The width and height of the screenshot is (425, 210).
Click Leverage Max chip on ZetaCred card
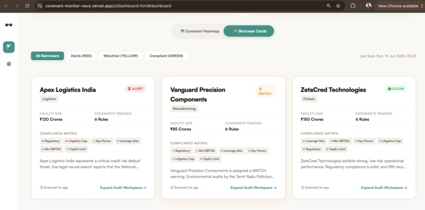314,141
